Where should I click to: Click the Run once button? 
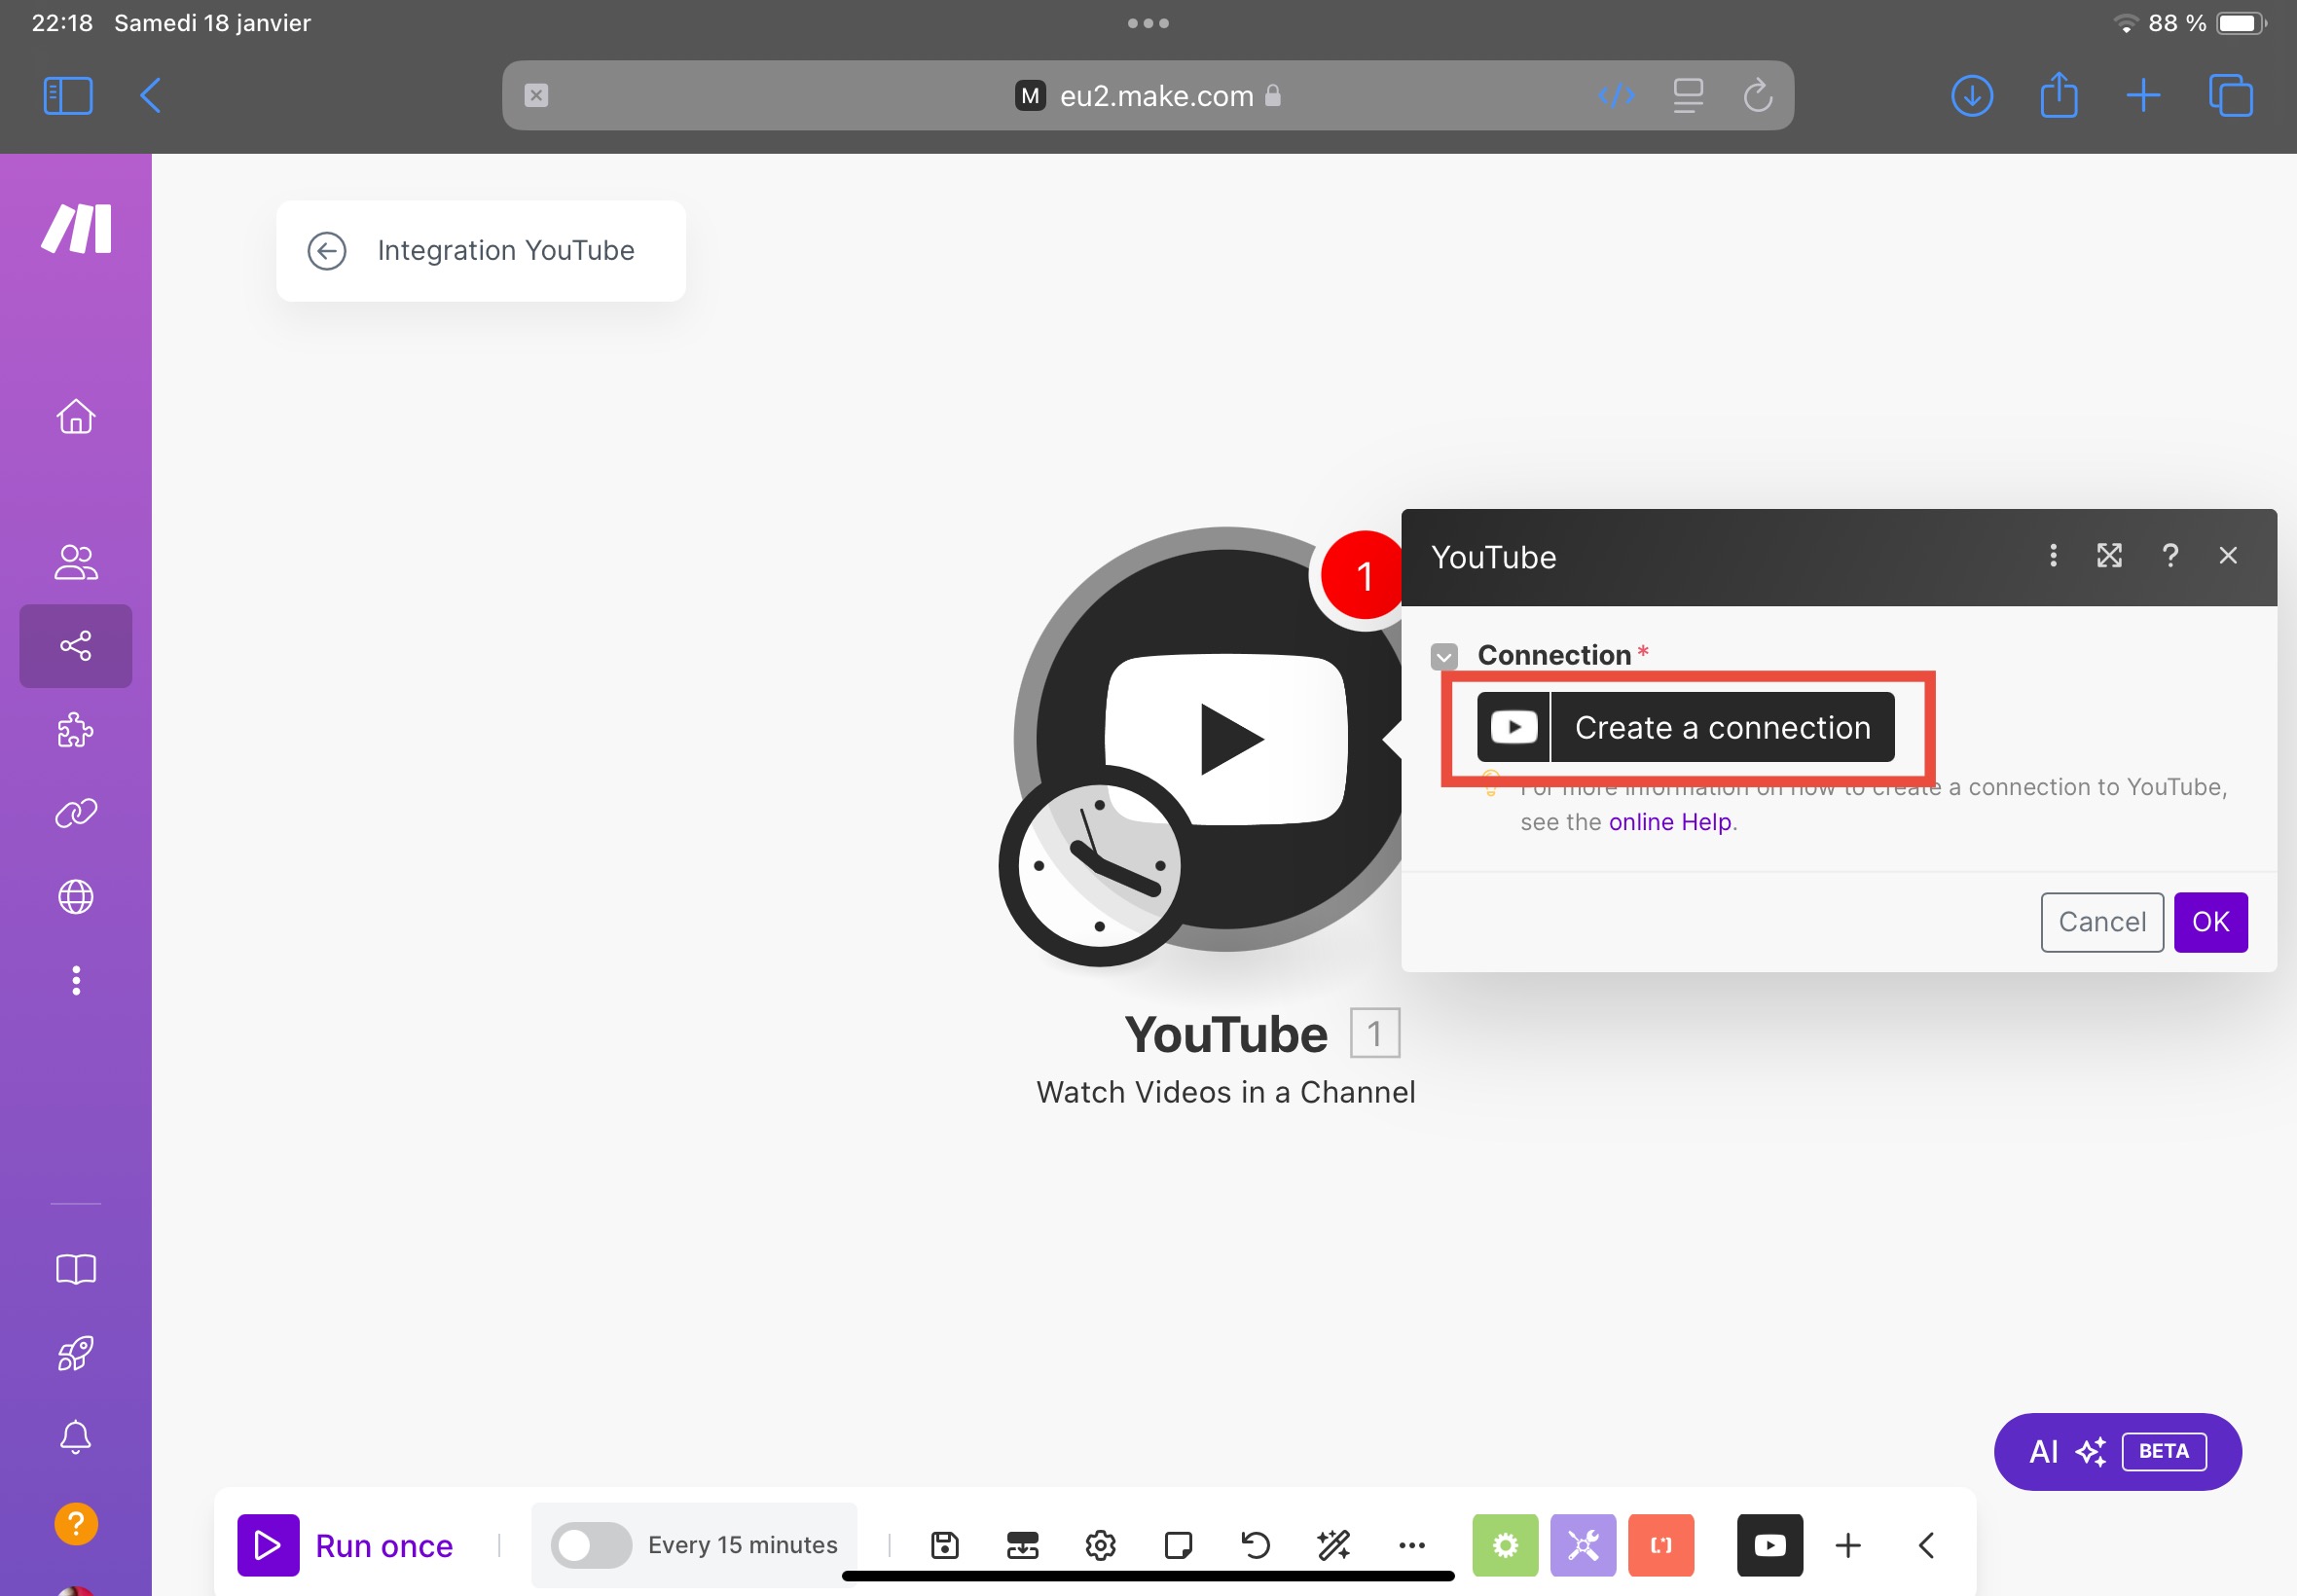pyautogui.click(x=345, y=1545)
